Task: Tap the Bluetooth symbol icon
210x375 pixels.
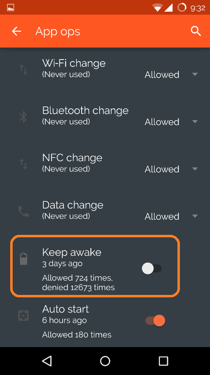Action: point(23,117)
